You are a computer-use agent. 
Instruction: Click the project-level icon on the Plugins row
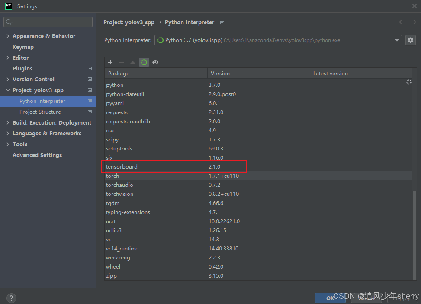(90, 68)
